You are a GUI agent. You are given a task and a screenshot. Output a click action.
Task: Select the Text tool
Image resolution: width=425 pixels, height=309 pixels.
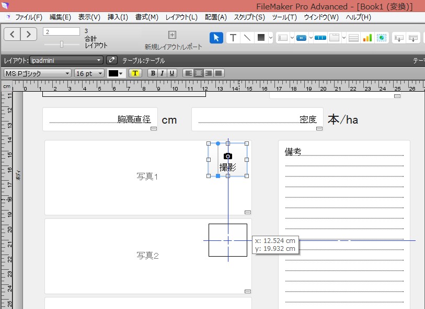click(x=233, y=38)
